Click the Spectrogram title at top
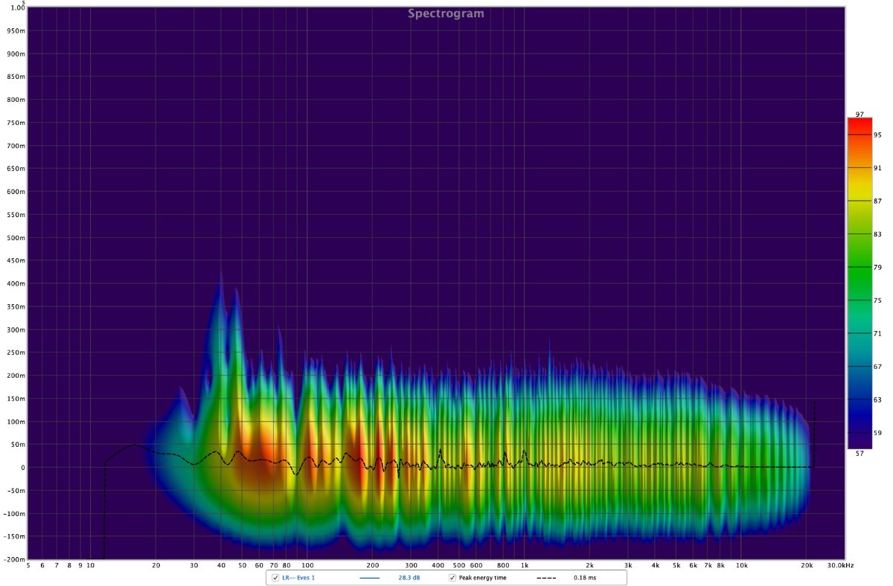 coord(446,13)
